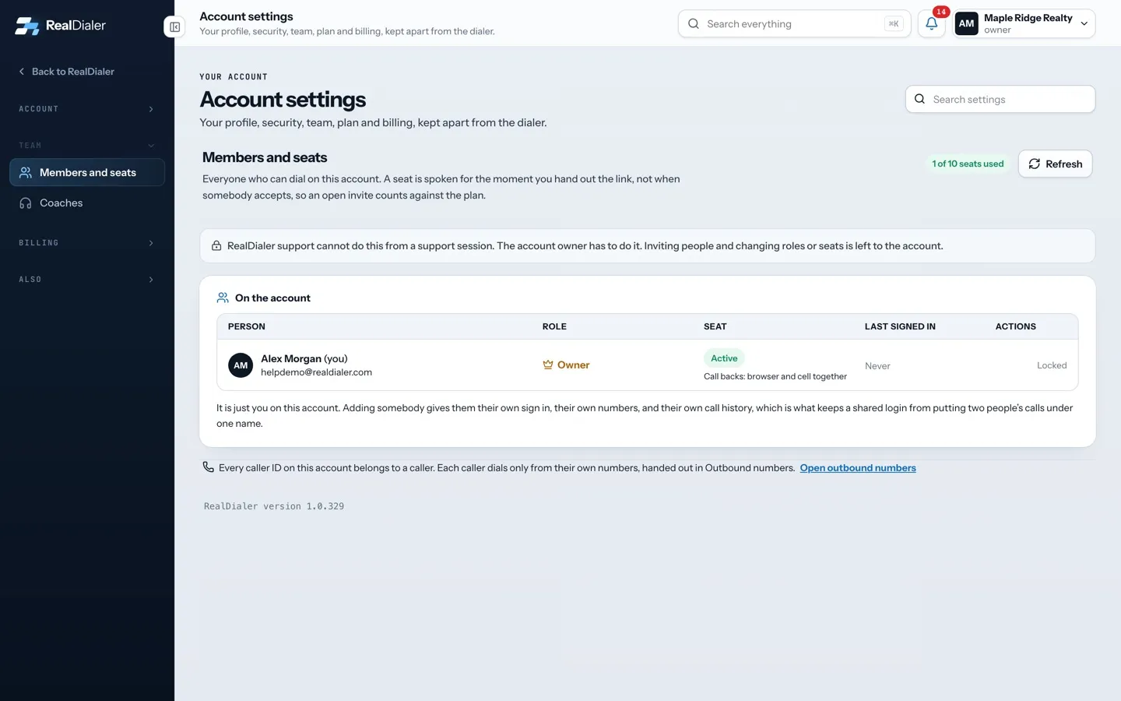Open the Maple Ridge Realty account dropdown
The width and height of the screenshot is (1121, 701).
pos(1024,23)
